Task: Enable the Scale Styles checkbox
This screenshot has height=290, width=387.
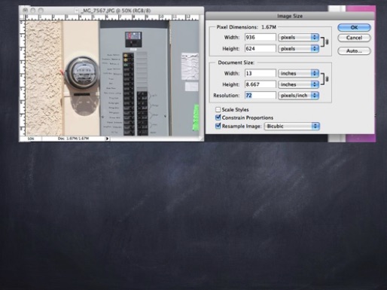Action: click(218, 110)
